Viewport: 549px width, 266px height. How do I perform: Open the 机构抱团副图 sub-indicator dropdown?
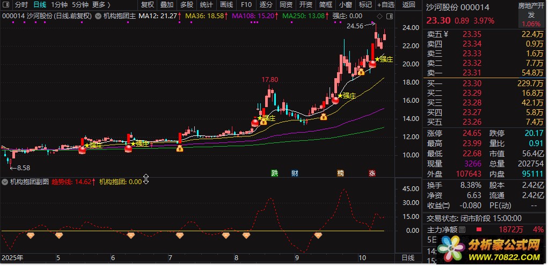(5, 181)
